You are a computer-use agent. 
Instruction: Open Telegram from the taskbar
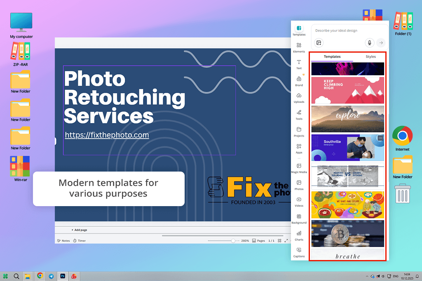[x=51, y=276]
